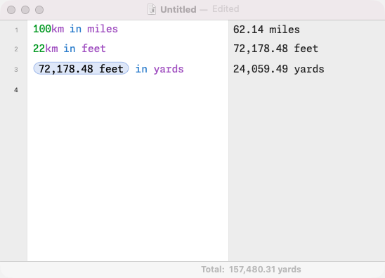The image size is (385, 278).
Task: Click the word yards on line 3
Action: point(169,69)
